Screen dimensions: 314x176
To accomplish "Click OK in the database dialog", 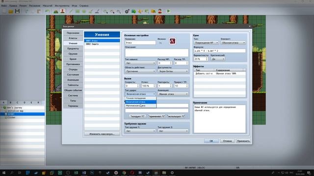I will (211, 141).
